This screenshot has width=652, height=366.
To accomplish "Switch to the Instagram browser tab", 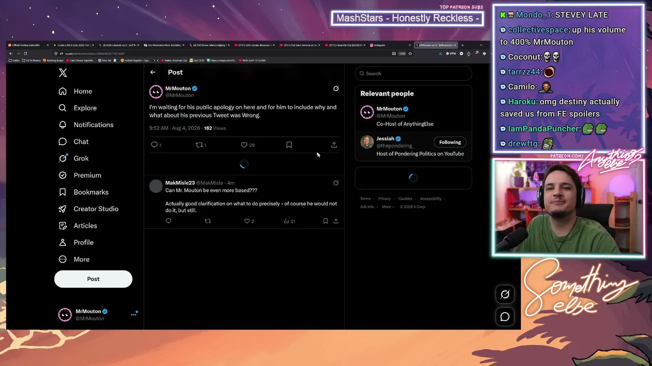I will pyautogui.click(x=391, y=45).
